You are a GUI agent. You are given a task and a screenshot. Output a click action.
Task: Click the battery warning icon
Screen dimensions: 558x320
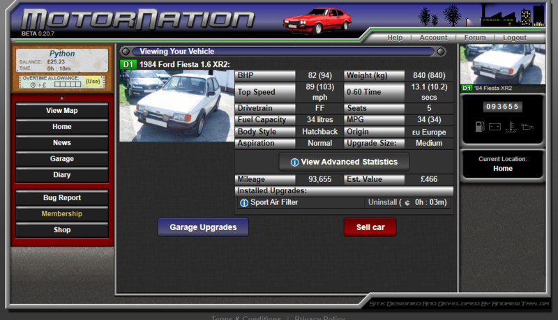tap(495, 128)
